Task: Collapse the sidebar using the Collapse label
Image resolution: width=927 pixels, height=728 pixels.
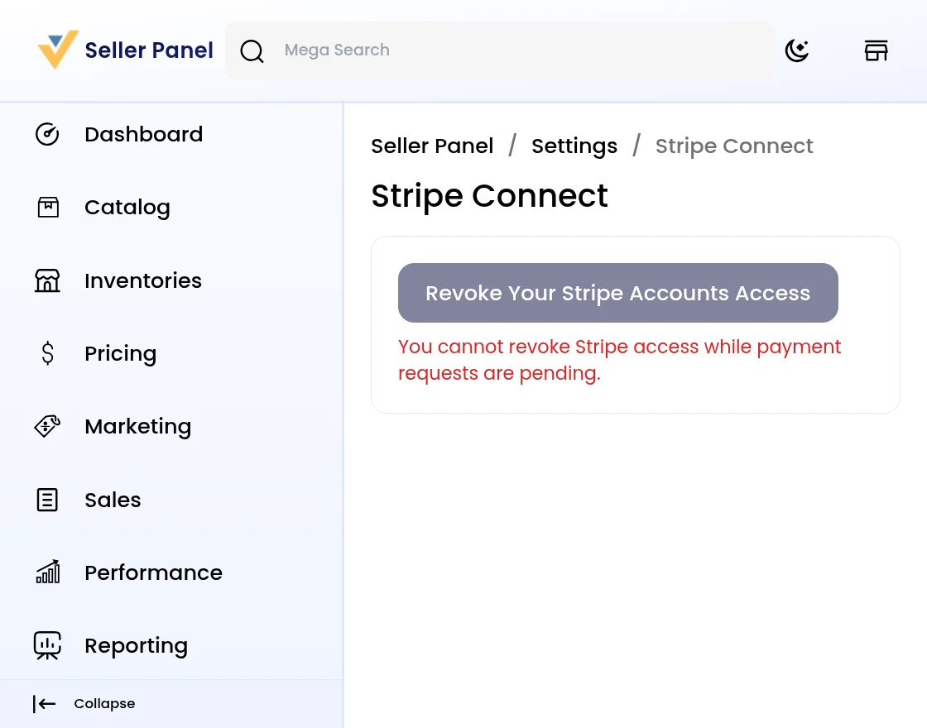Action: [x=104, y=704]
